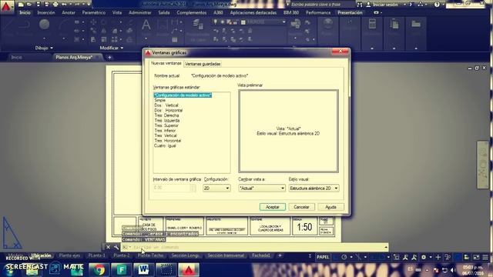The height and width of the screenshot is (277, 493).
Task: Click Save icon in quick access toolbar
Action: click(x=38, y=5)
